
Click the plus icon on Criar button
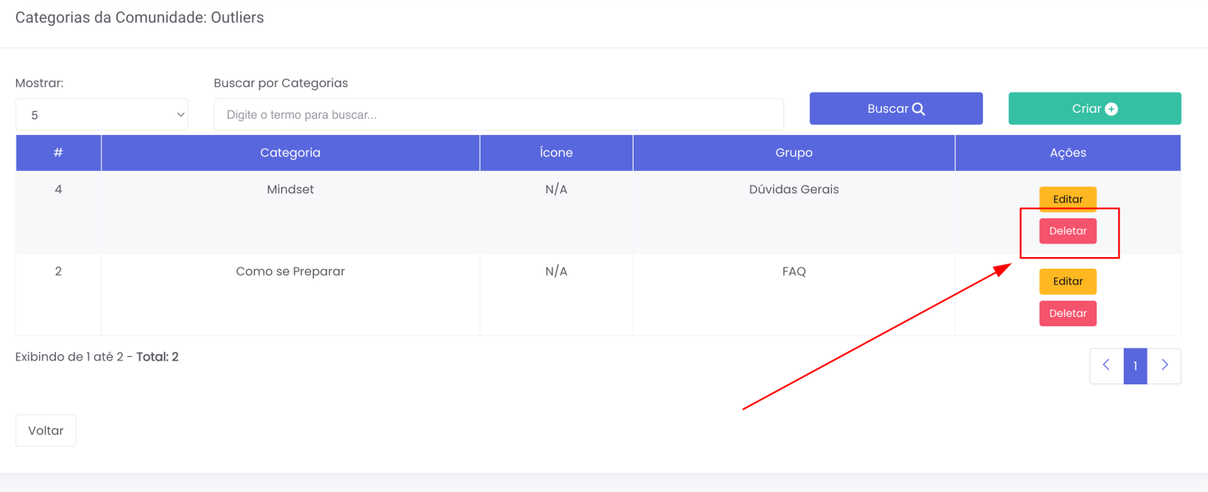point(1112,109)
